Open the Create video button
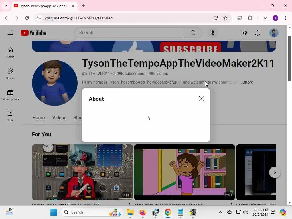292x219 pixels. (x=244, y=33)
